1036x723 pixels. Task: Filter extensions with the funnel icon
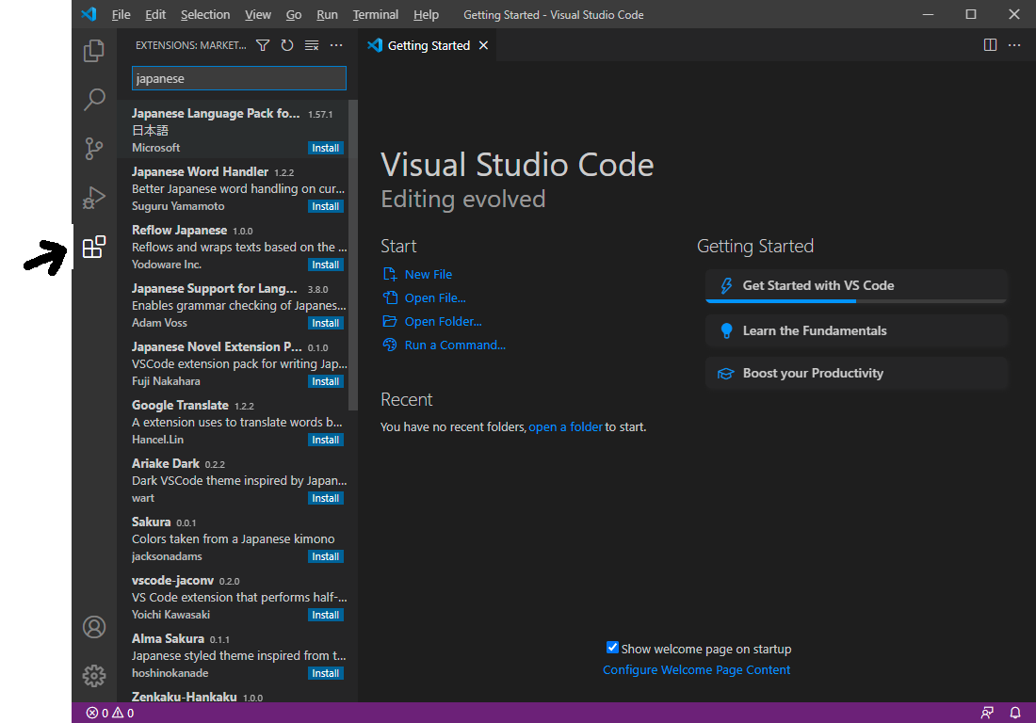click(x=263, y=45)
